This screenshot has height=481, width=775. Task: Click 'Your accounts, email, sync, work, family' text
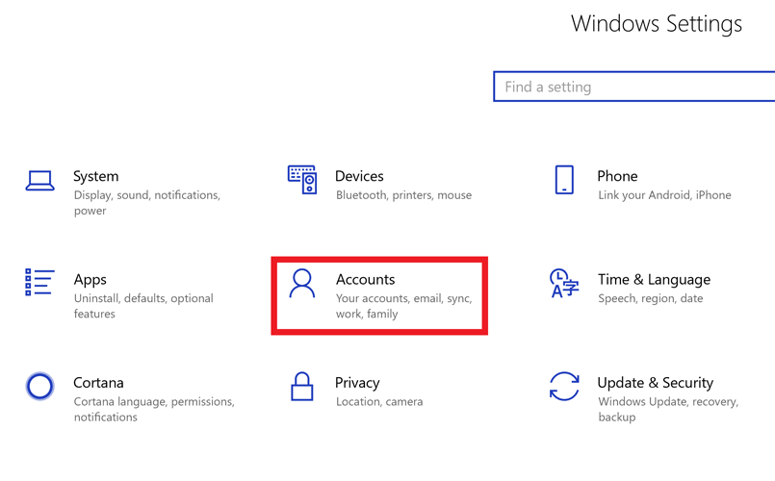point(403,306)
